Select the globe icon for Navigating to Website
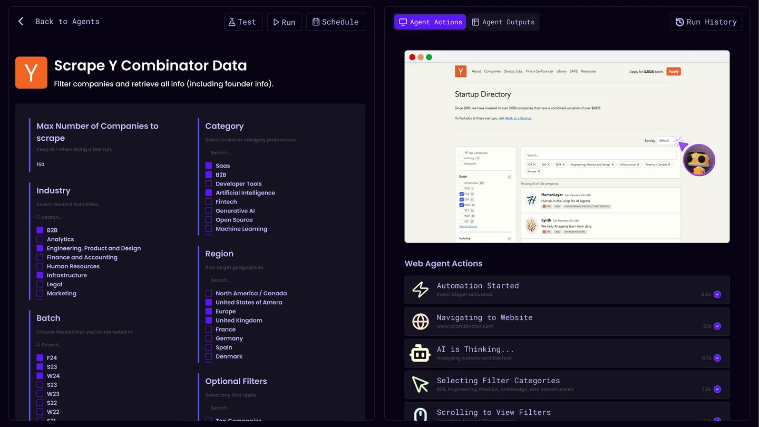 420,322
